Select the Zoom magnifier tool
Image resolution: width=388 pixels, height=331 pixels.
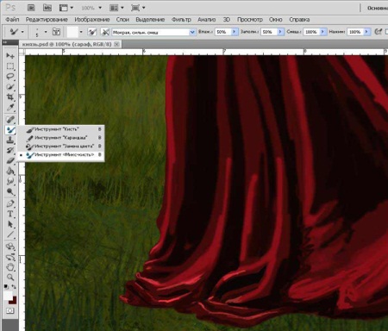(10, 278)
